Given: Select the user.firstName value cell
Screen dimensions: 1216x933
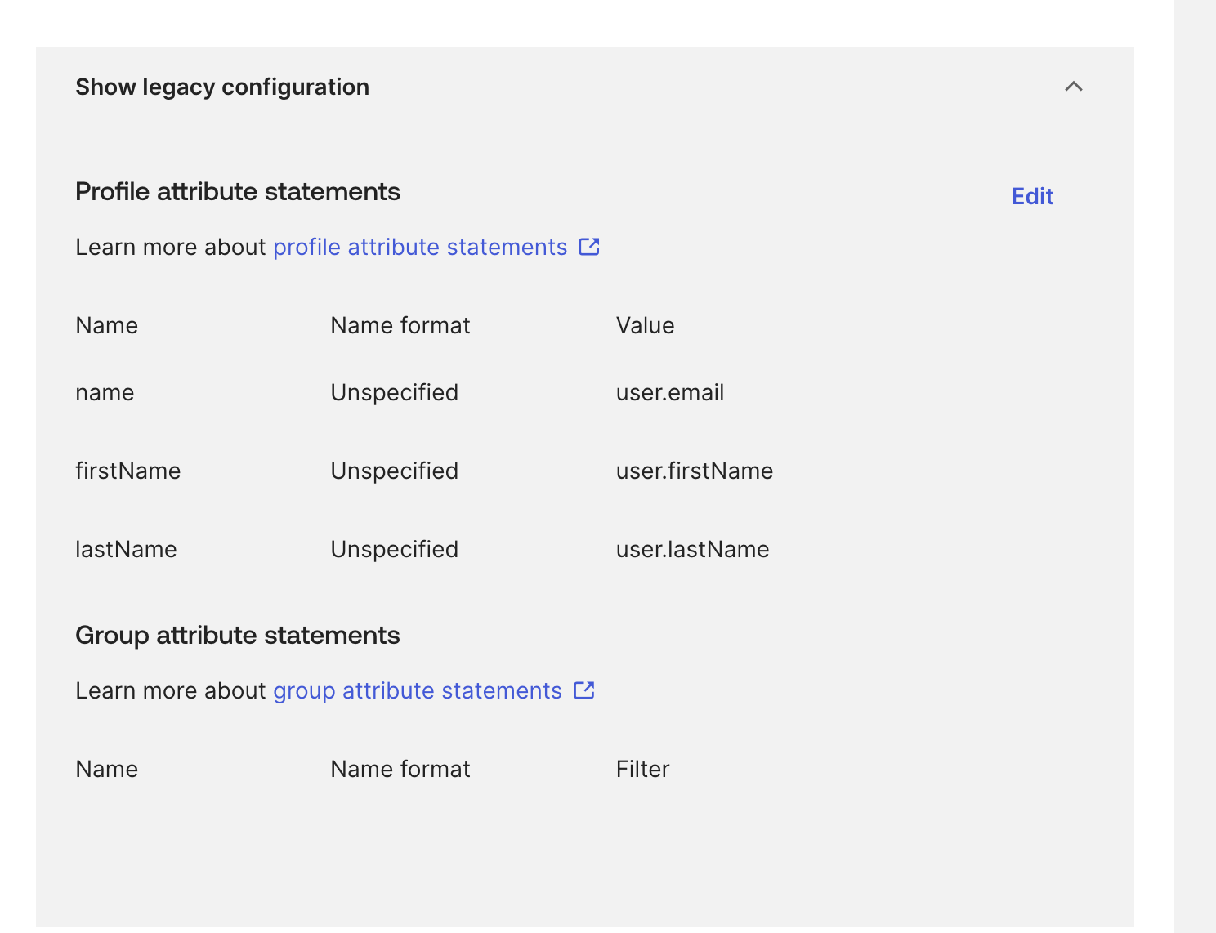Looking at the screenshot, I should point(694,471).
